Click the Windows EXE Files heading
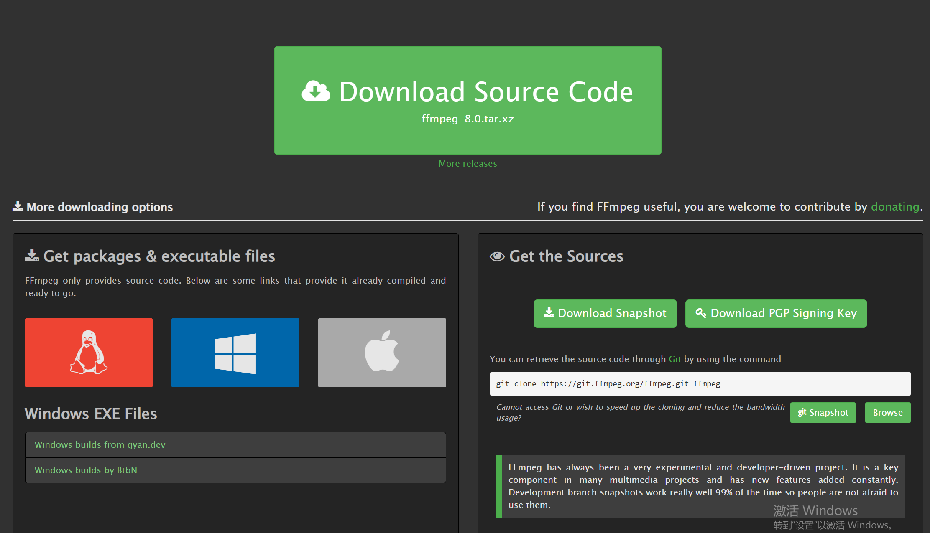930x533 pixels. click(91, 414)
